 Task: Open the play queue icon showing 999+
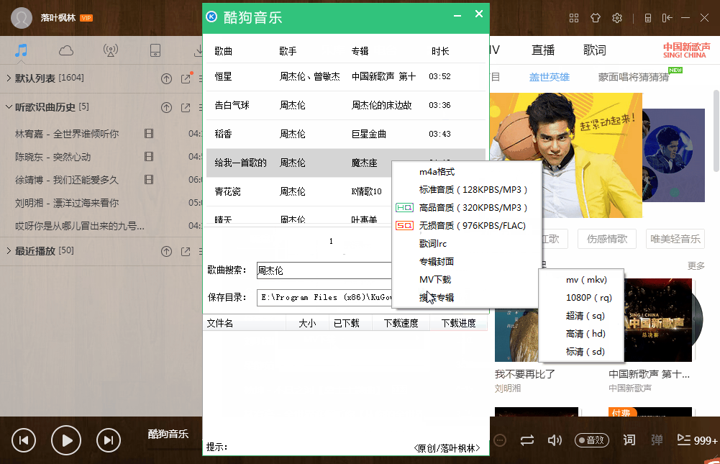[697, 440]
